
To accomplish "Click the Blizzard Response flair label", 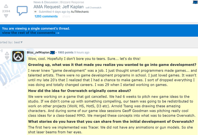I will [x=72, y=2].
